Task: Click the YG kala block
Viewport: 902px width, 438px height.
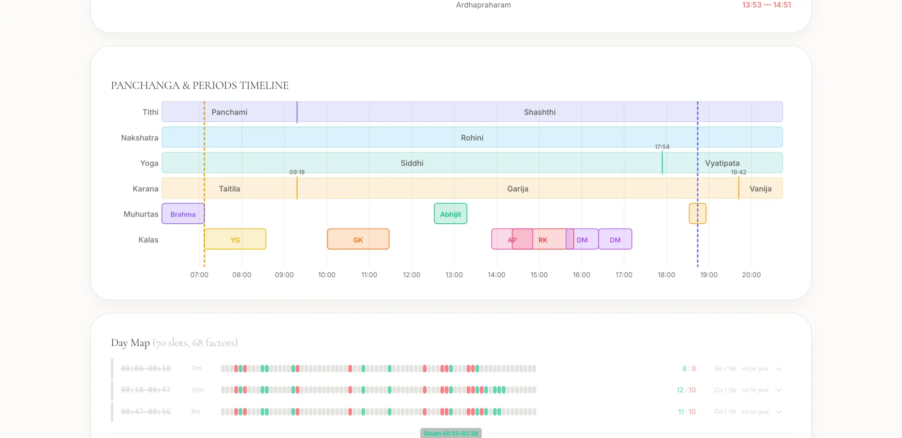Action: (x=235, y=239)
